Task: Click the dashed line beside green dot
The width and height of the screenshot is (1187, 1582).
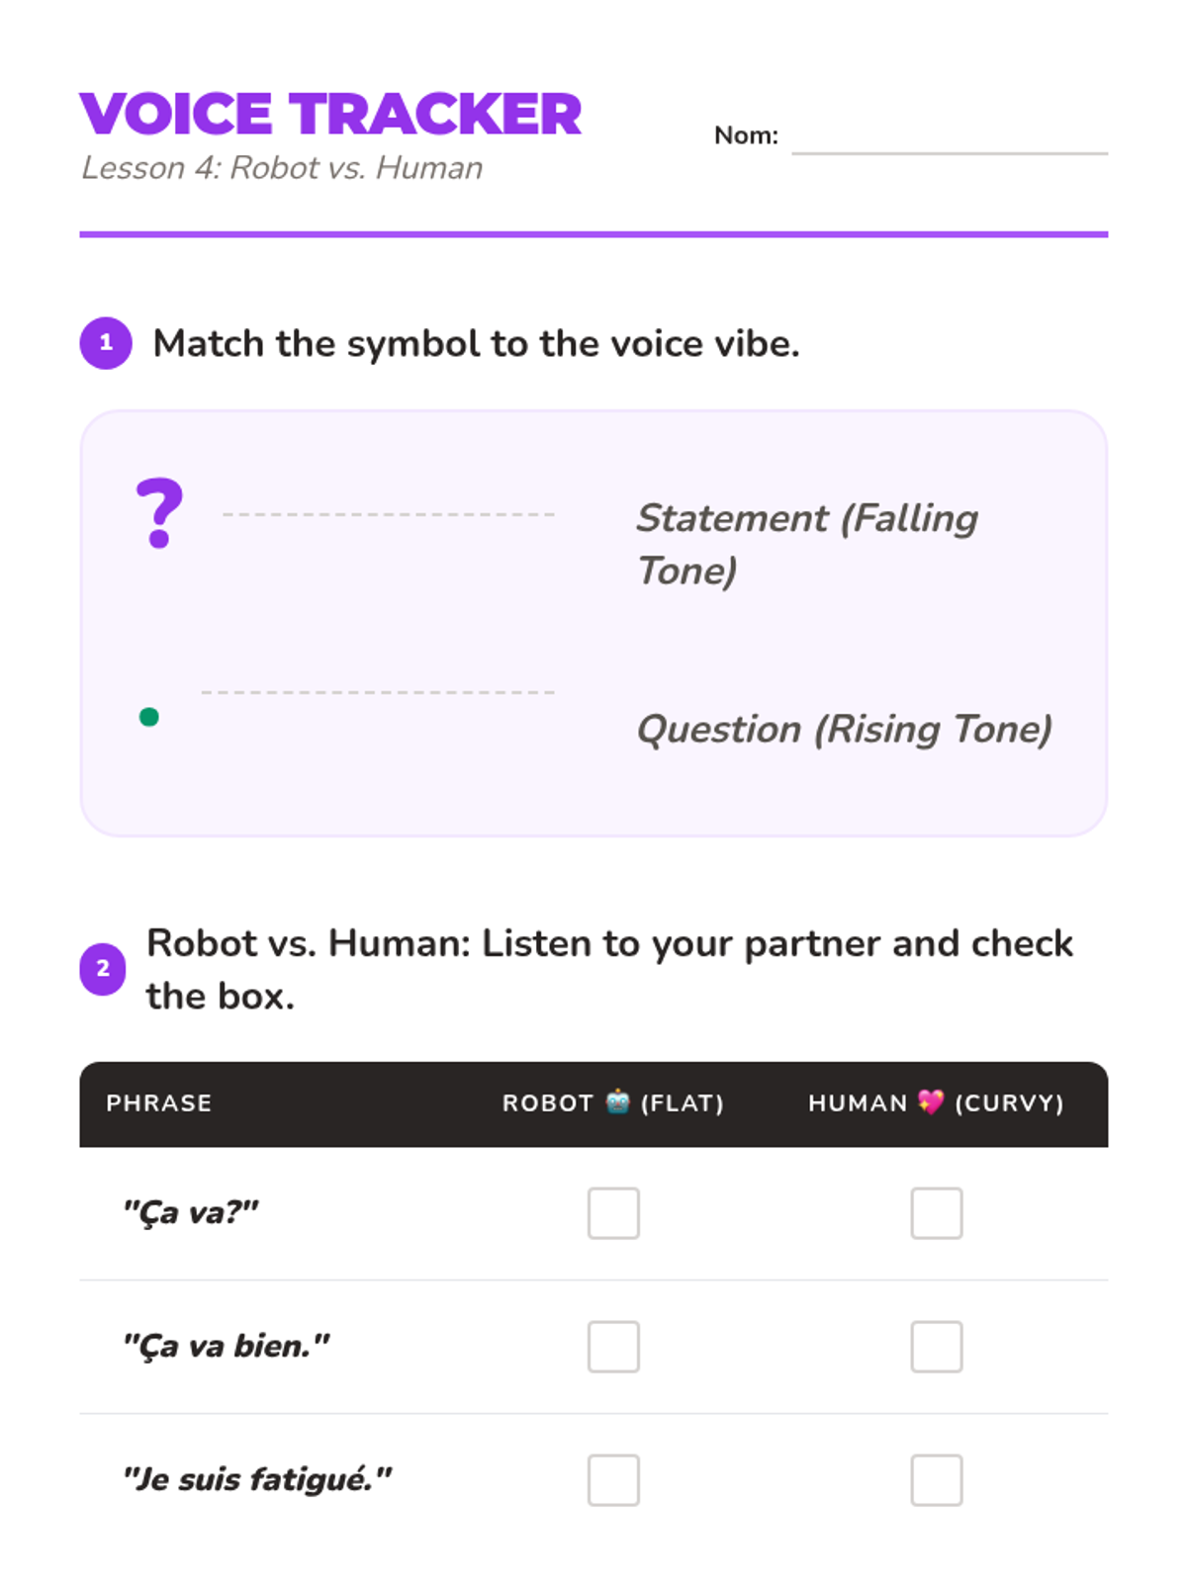Action: click(x=377, y=692)
